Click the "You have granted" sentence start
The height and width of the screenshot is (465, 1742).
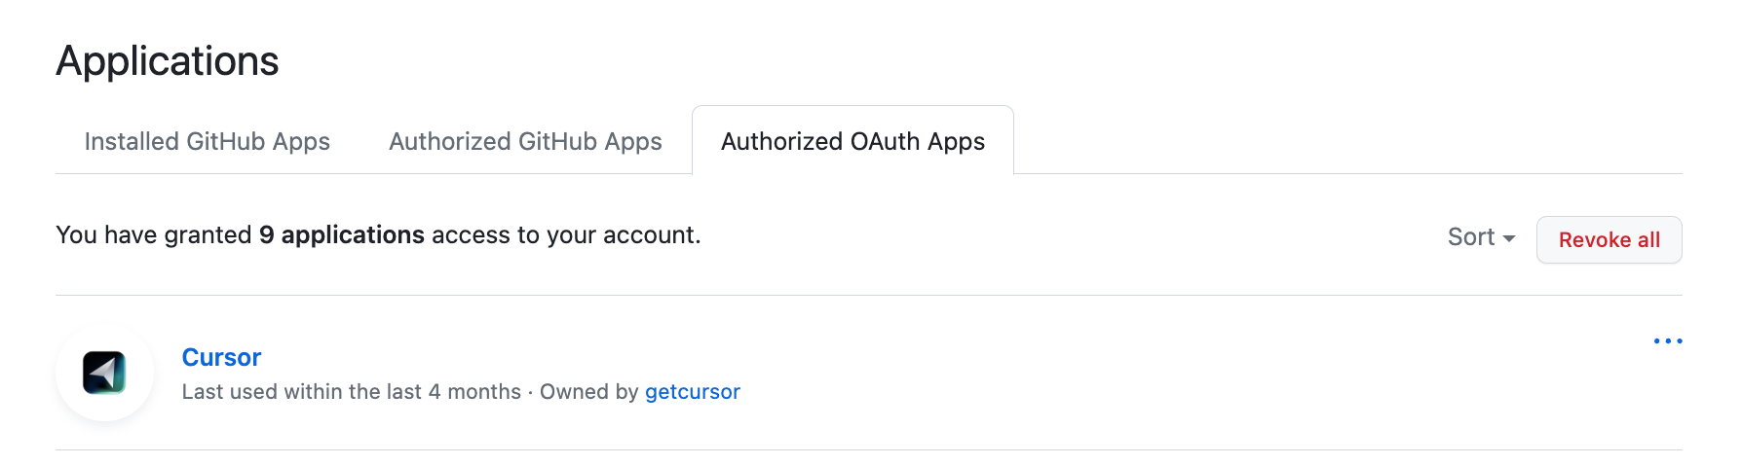pos(153,235)
